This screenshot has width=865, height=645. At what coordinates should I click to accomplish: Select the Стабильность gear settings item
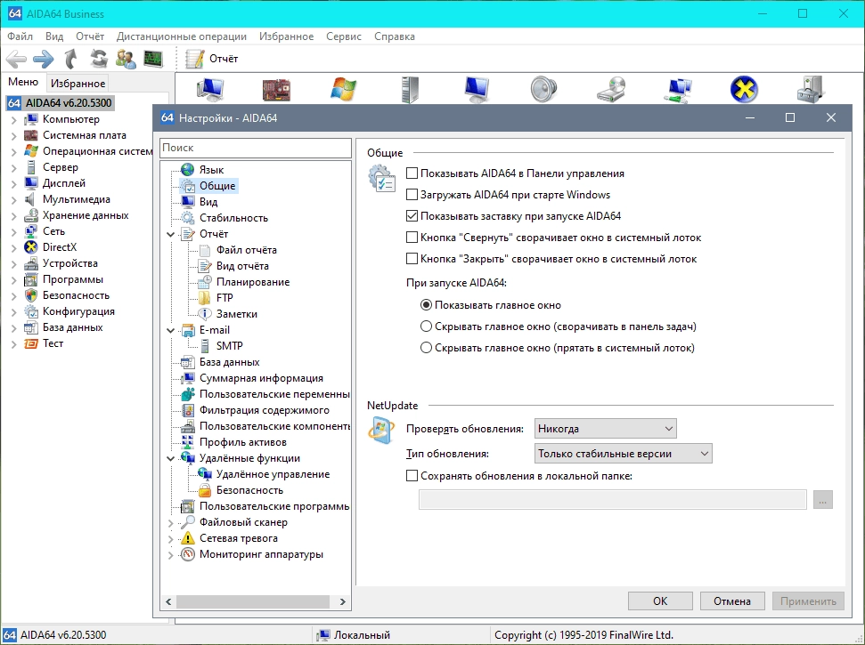[224, 218]
